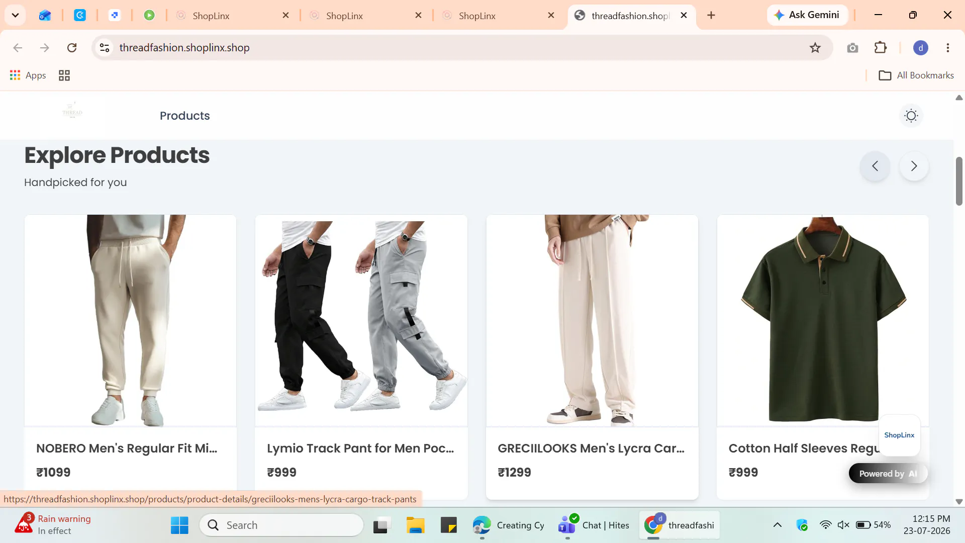
Task: Click the ShopLinx floating badge
Action: (x=899, y=435)
